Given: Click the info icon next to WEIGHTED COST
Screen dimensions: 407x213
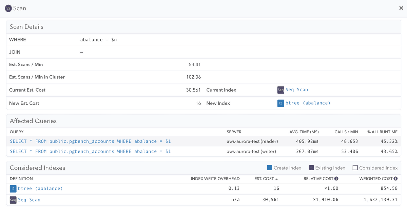Looking at the screenshot, I should (x=396, y=178).
